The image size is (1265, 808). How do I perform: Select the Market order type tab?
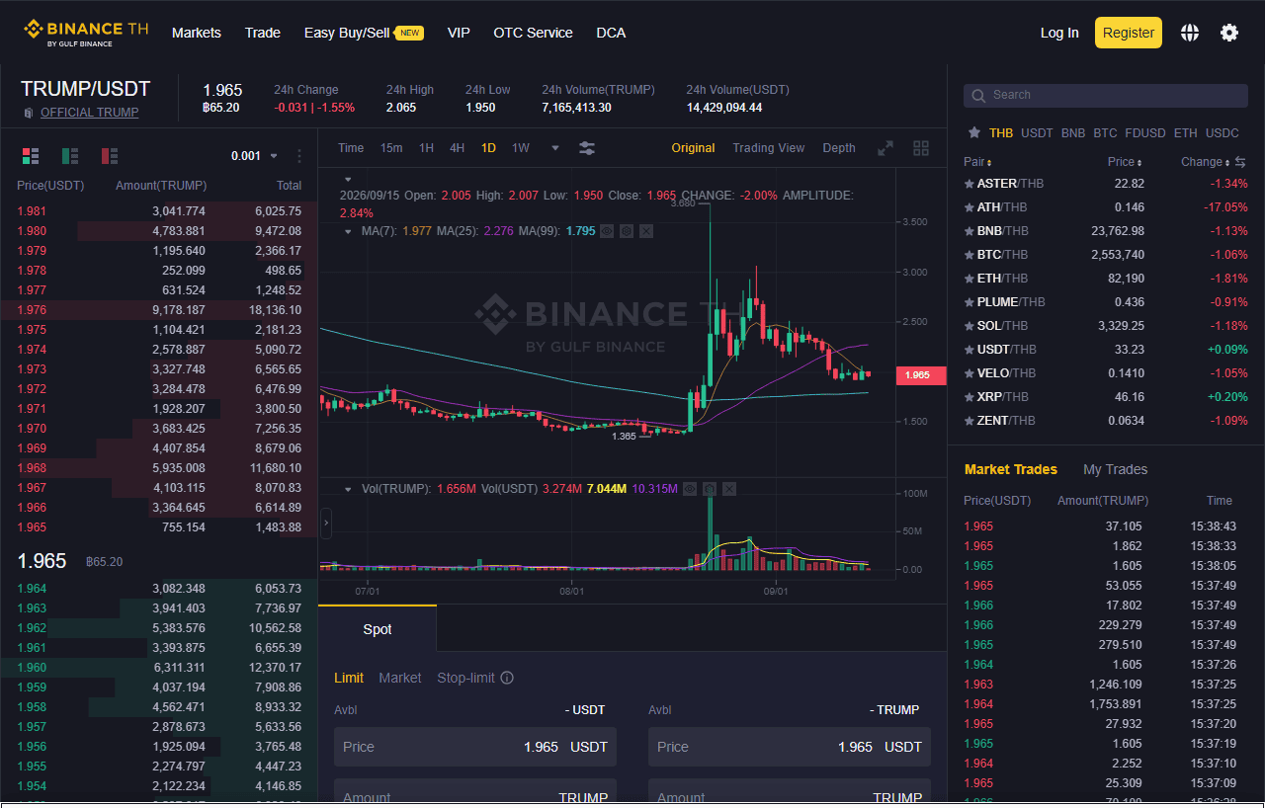400,678
